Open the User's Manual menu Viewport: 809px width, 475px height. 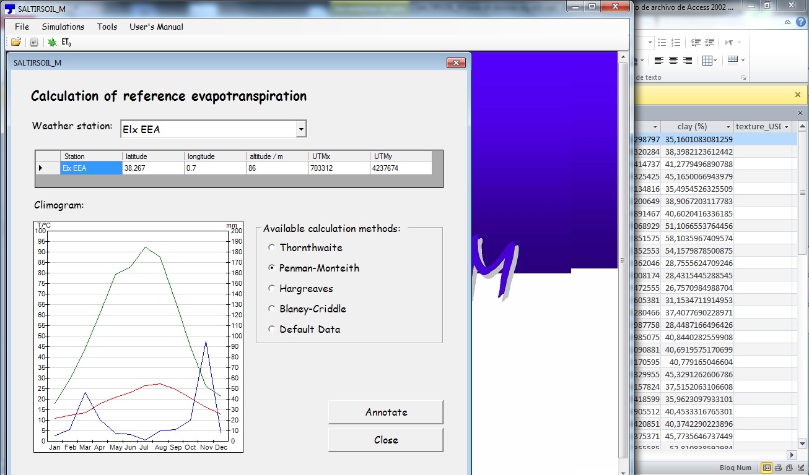click(156, 27)
